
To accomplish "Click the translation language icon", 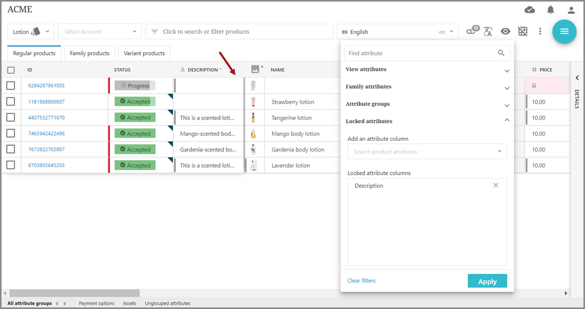I will click(488, 31).
